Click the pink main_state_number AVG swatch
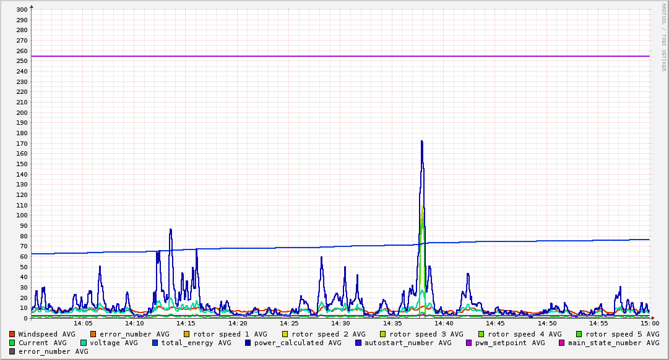The width and height of the screenshot is (669, 360). coord(562,343)
